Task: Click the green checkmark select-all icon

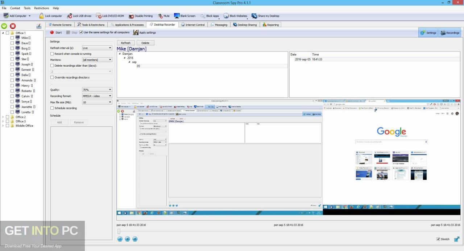Action: (4, 26)
